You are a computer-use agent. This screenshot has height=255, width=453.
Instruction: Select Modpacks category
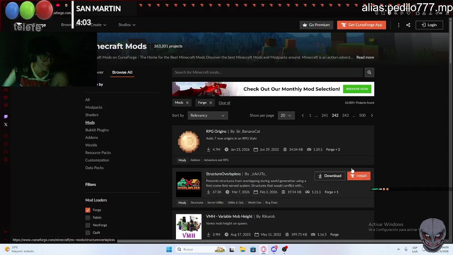coord(94,107)
